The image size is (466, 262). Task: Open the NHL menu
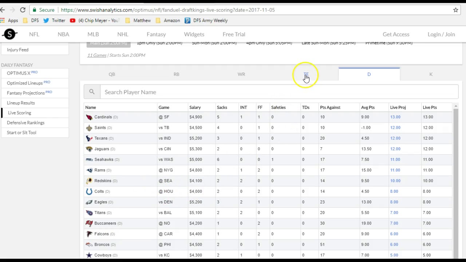pos(123,34)
